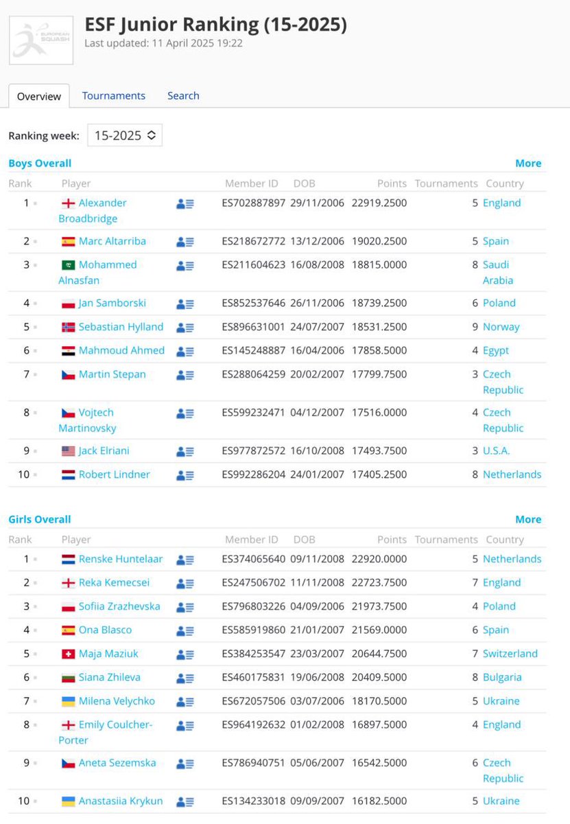Open profile card icon for Robert Lindner
Screen dimensions: 570x824
pyautogui.click(x=185, y=475)
